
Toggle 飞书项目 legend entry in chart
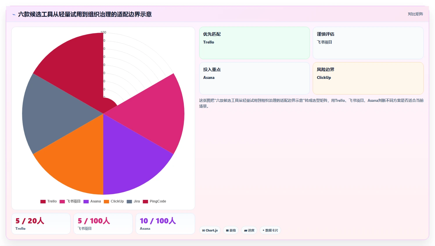pos(70,201)
